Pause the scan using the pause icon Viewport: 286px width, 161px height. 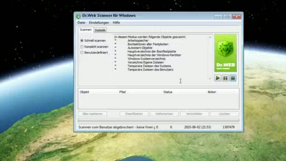225,78
